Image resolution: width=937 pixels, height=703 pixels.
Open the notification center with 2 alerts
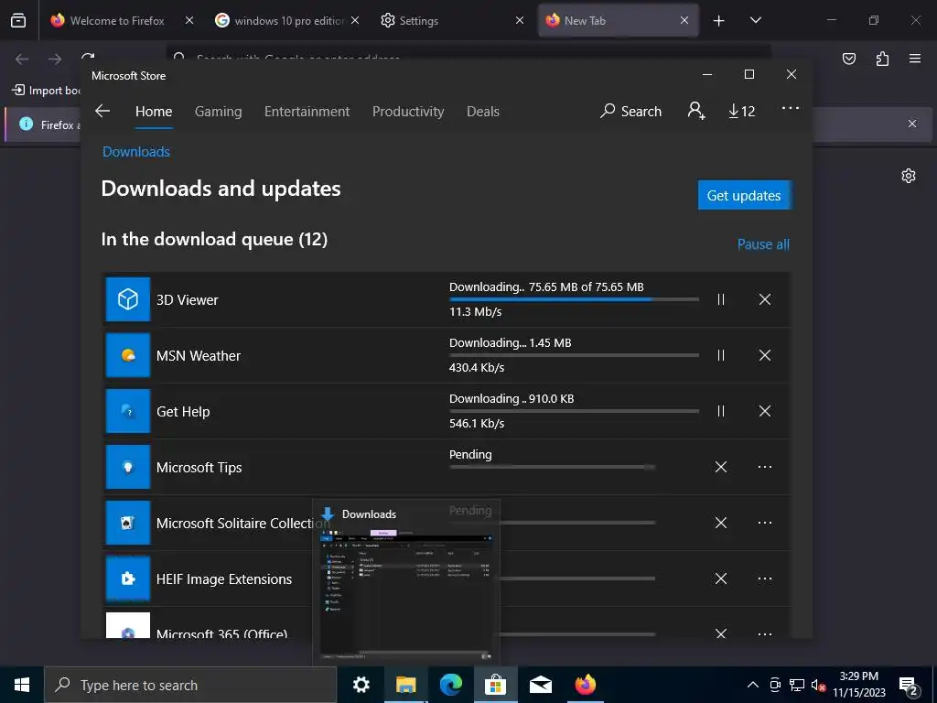tap(909, 687)
